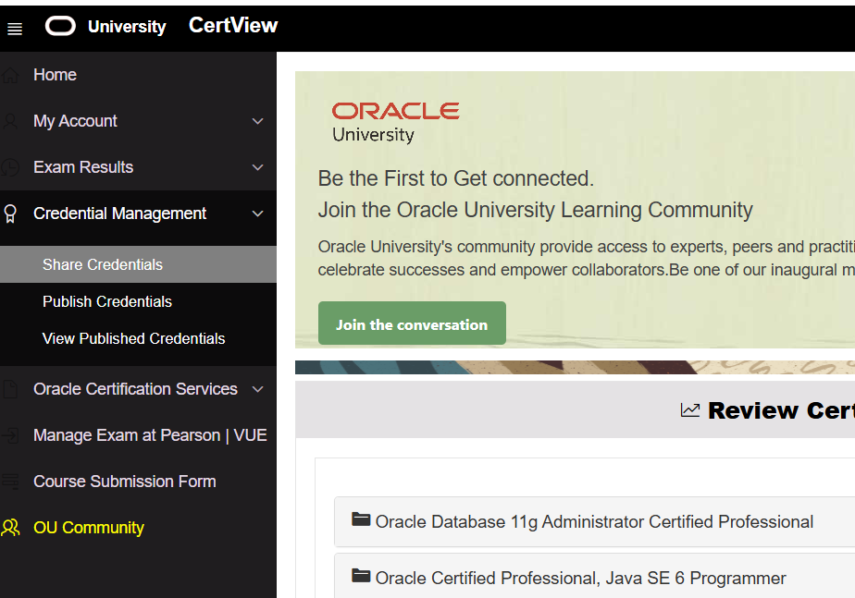Click the Oracle oval logo in header
The height and width of the screenshot is (598, 855).
[60, 26]
